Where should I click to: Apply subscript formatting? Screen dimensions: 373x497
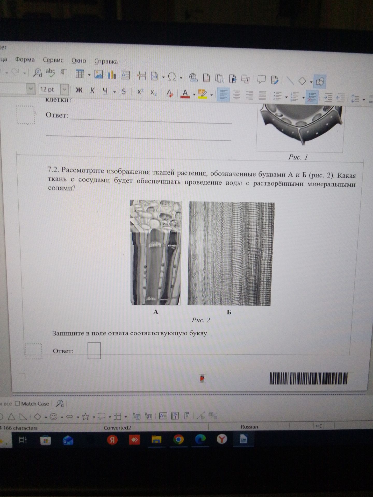pos(154,93)
